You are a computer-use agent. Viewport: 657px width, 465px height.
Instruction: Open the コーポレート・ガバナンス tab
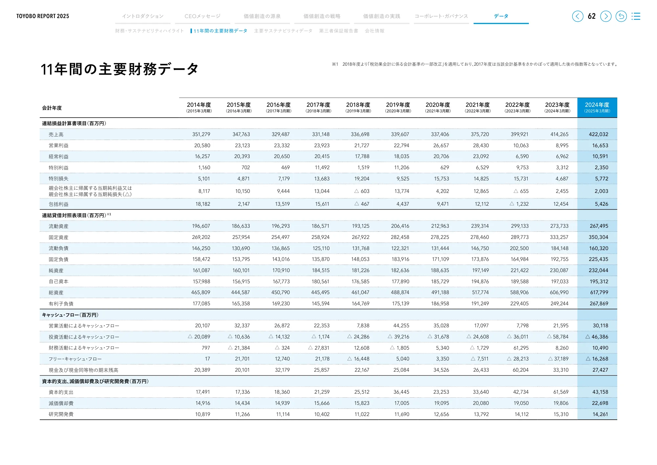click(x=441, y=16)
